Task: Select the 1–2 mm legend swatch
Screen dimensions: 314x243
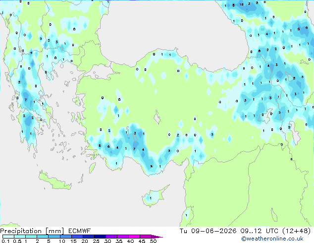Action: (x=31, y=237)
